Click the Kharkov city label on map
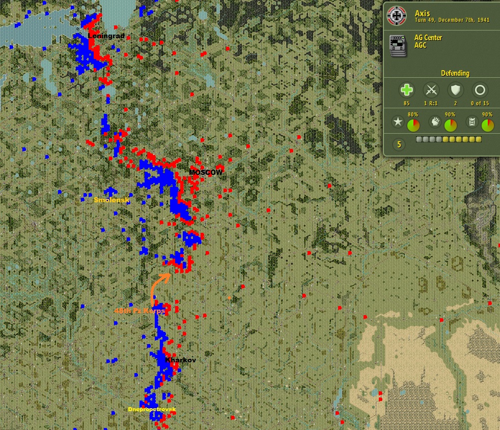500x430 pixels. pyautogui.click(x=180, y=360)
